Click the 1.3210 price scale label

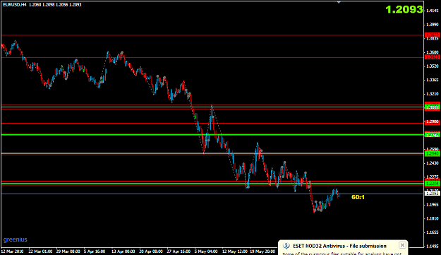pos(433,94)
